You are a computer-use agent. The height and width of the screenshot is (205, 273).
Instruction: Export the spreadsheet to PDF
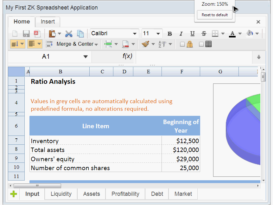click(37, 34)
